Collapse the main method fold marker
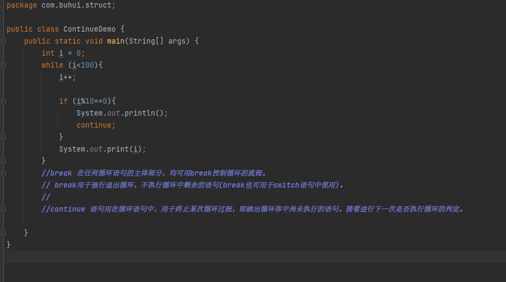 coord(3,41)
